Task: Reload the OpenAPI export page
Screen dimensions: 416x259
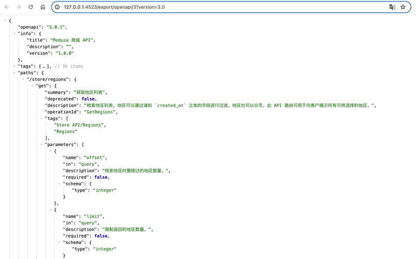Action: 31,7
